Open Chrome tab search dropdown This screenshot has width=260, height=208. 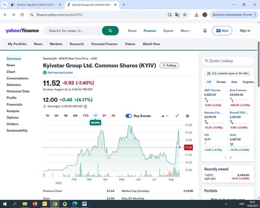coord(5,5)
